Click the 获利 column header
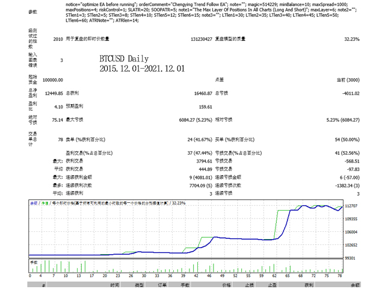This screenshot has width=385, height=289. 309,285
